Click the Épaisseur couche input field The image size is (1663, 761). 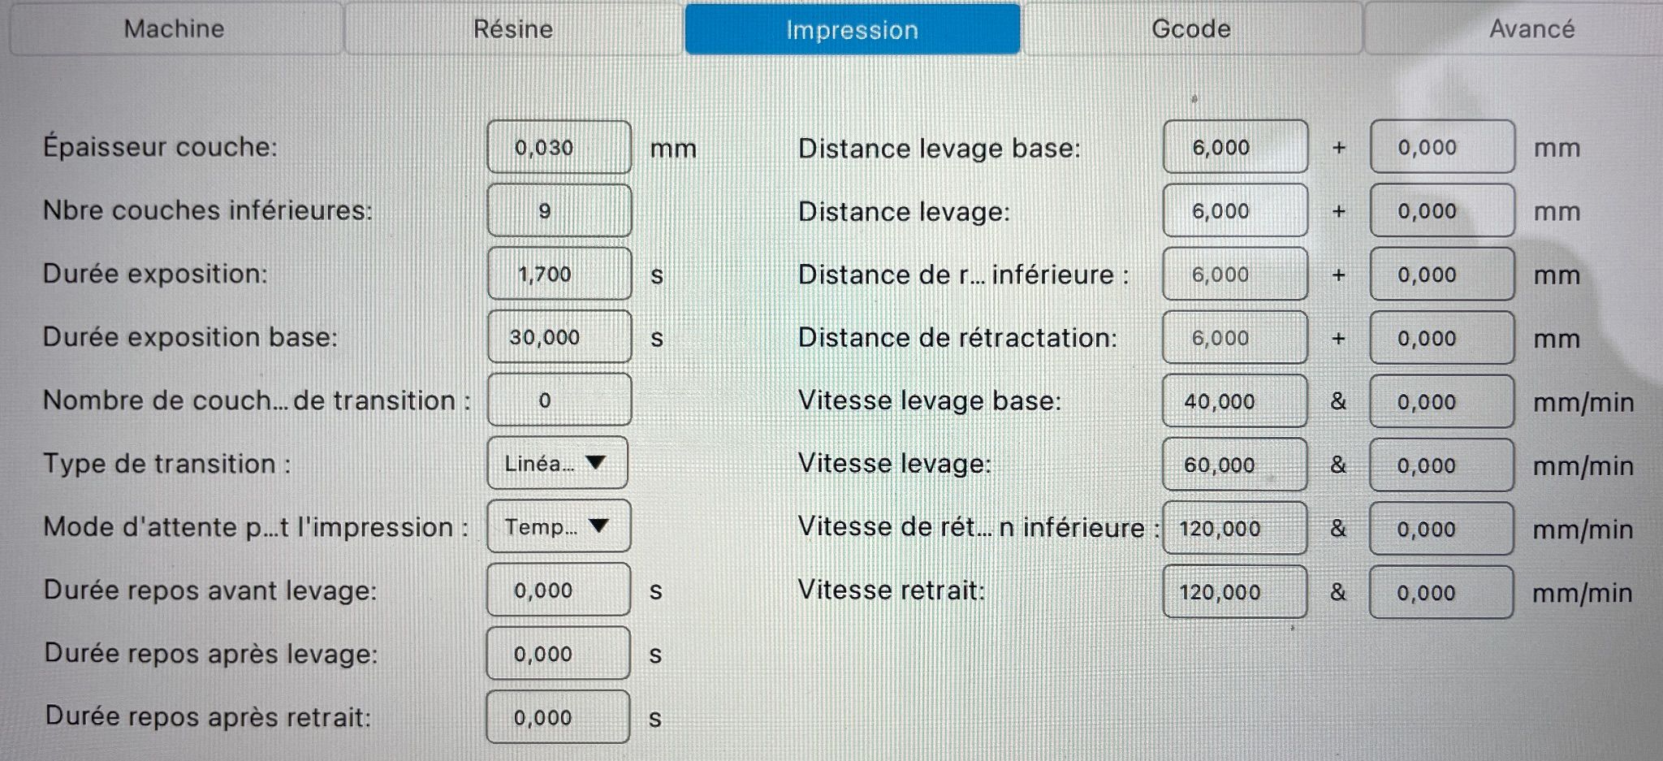click(559, 148)
